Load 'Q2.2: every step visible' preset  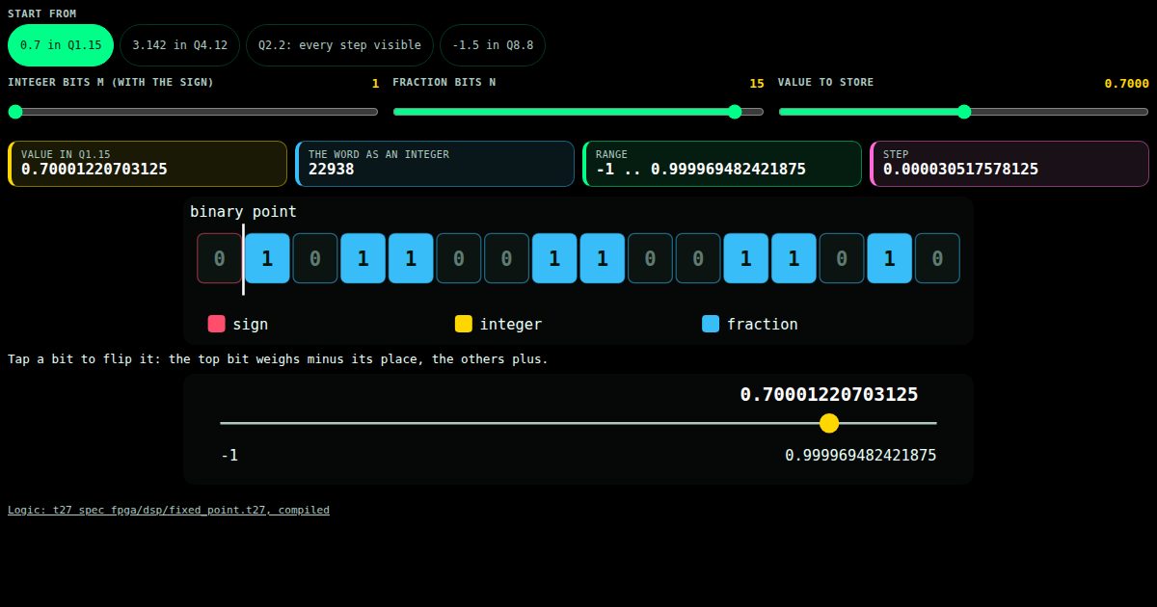pos(339,45)
